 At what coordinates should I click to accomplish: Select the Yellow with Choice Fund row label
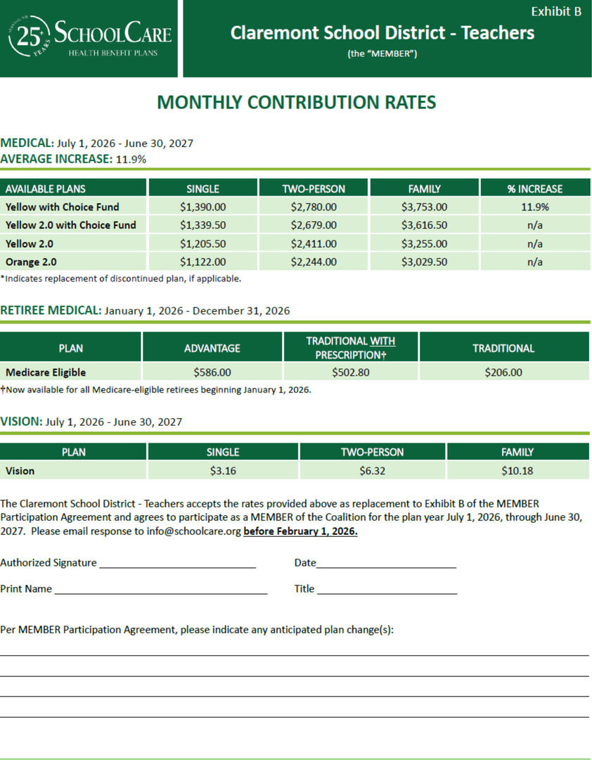tap(63, 207)
